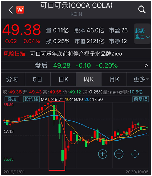The width and height of the screenshot is (152, 176).
Task: Tap the 开:49.43 open value
Action: click(x=32, y=92)
